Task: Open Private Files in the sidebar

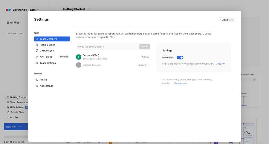Action: point(16,112)
